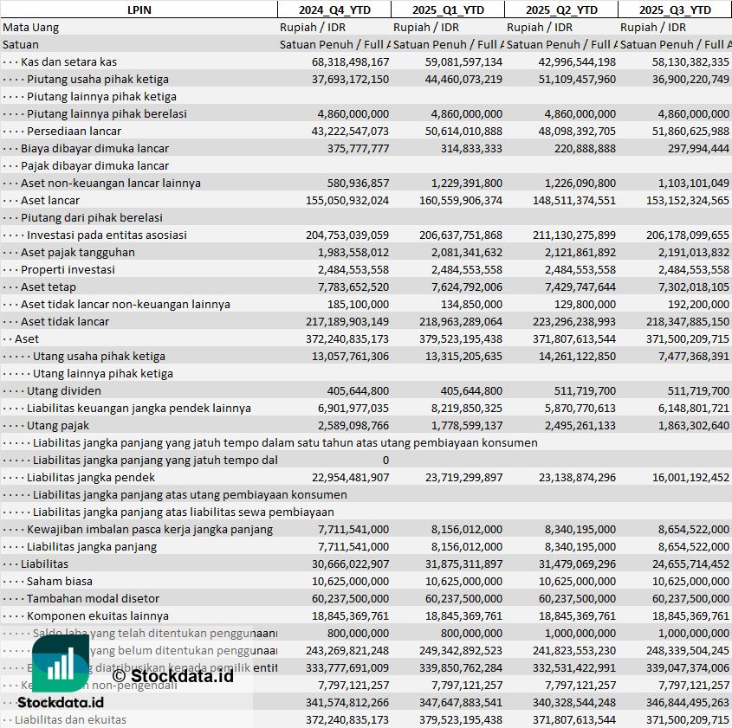This screenshot has height=728, width=732.
Task: Select cell value 8,219,850,325
Action: 466,408
